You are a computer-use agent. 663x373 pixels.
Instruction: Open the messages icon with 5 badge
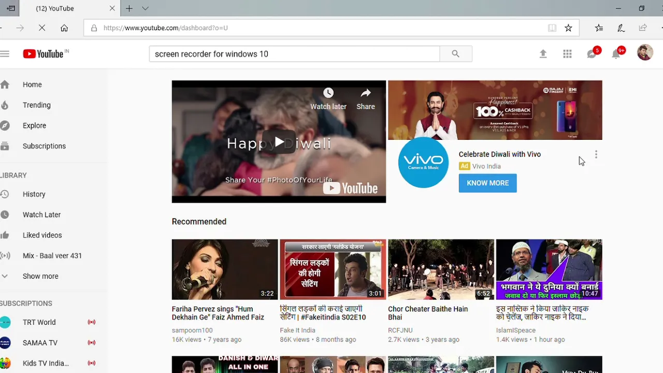click(592, 54)
